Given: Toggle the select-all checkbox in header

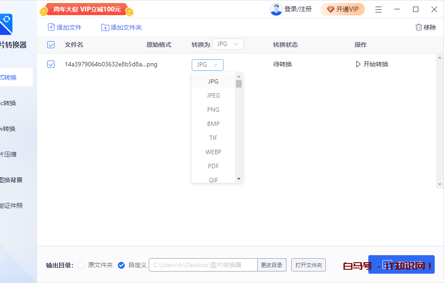Looking at the screenshot, I should pos(51,45).
